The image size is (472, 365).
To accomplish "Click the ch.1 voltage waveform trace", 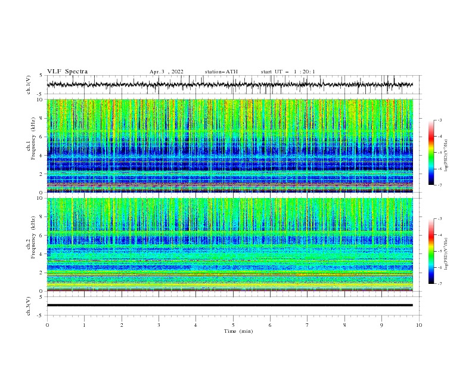I will click(229, 85).
